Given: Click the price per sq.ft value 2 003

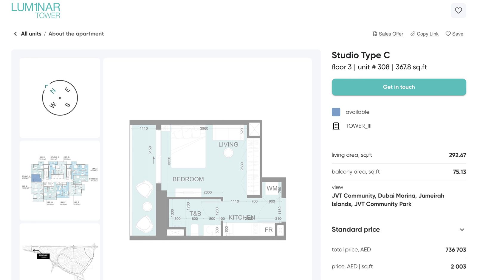Looking at the screenshot, I should point(458,267).
